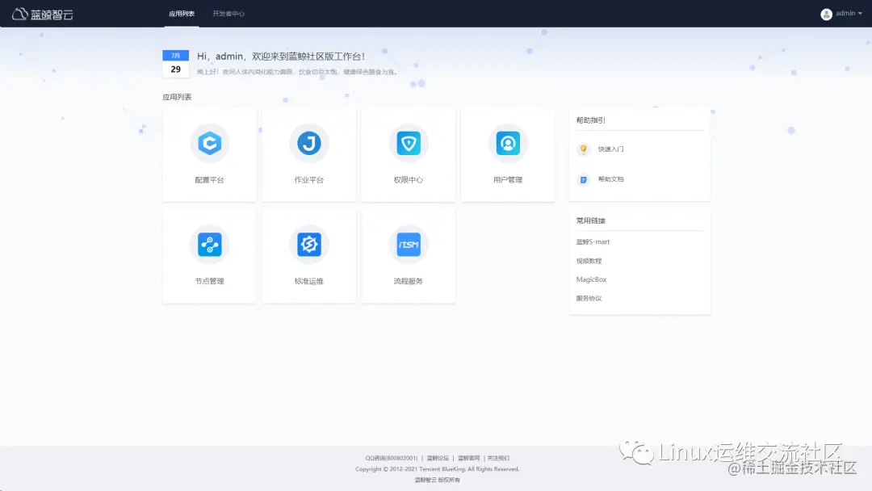Viewport: 872px width, 491px height.
Task: Click the July 29 calendar date card
Action: 175,65
